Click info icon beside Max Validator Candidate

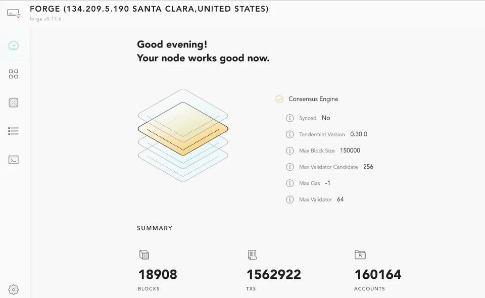click(290, 167)
